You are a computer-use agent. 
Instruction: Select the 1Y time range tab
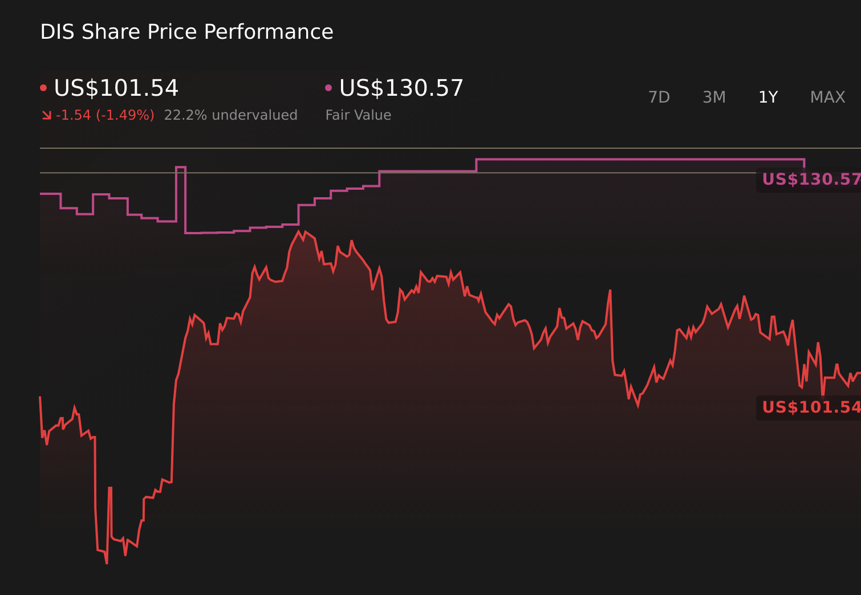coord(768,97)
